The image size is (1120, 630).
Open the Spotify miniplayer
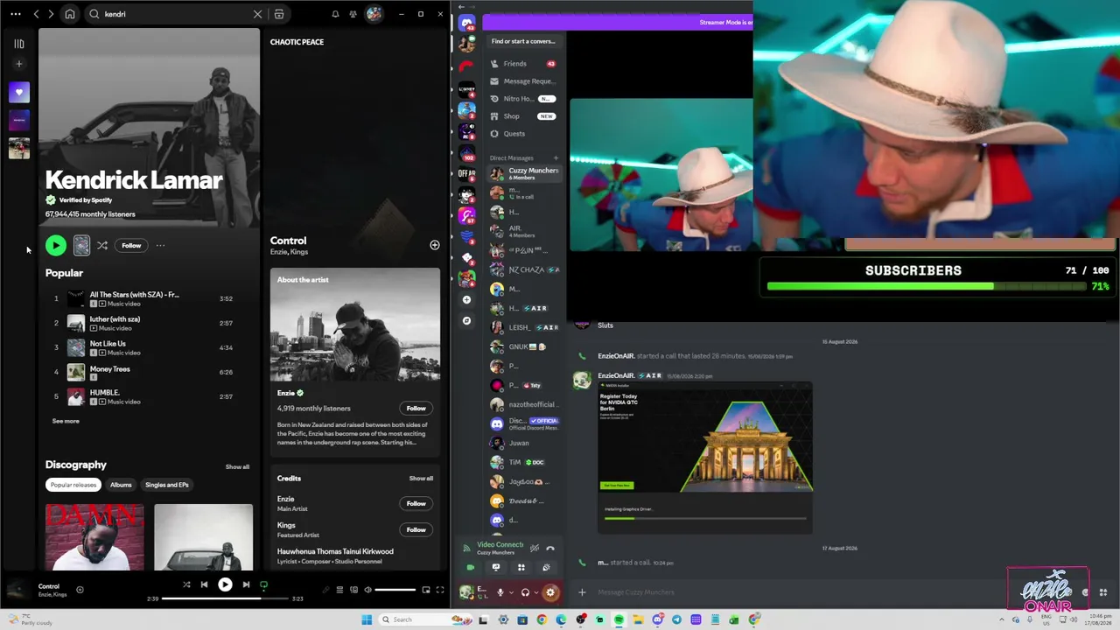tap(426, 590)
